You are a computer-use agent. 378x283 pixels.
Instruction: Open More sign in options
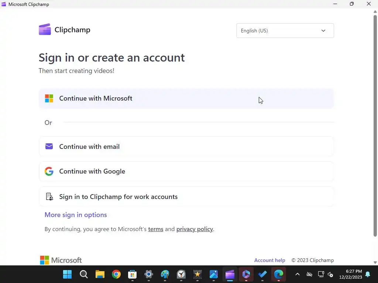point(76,215)
